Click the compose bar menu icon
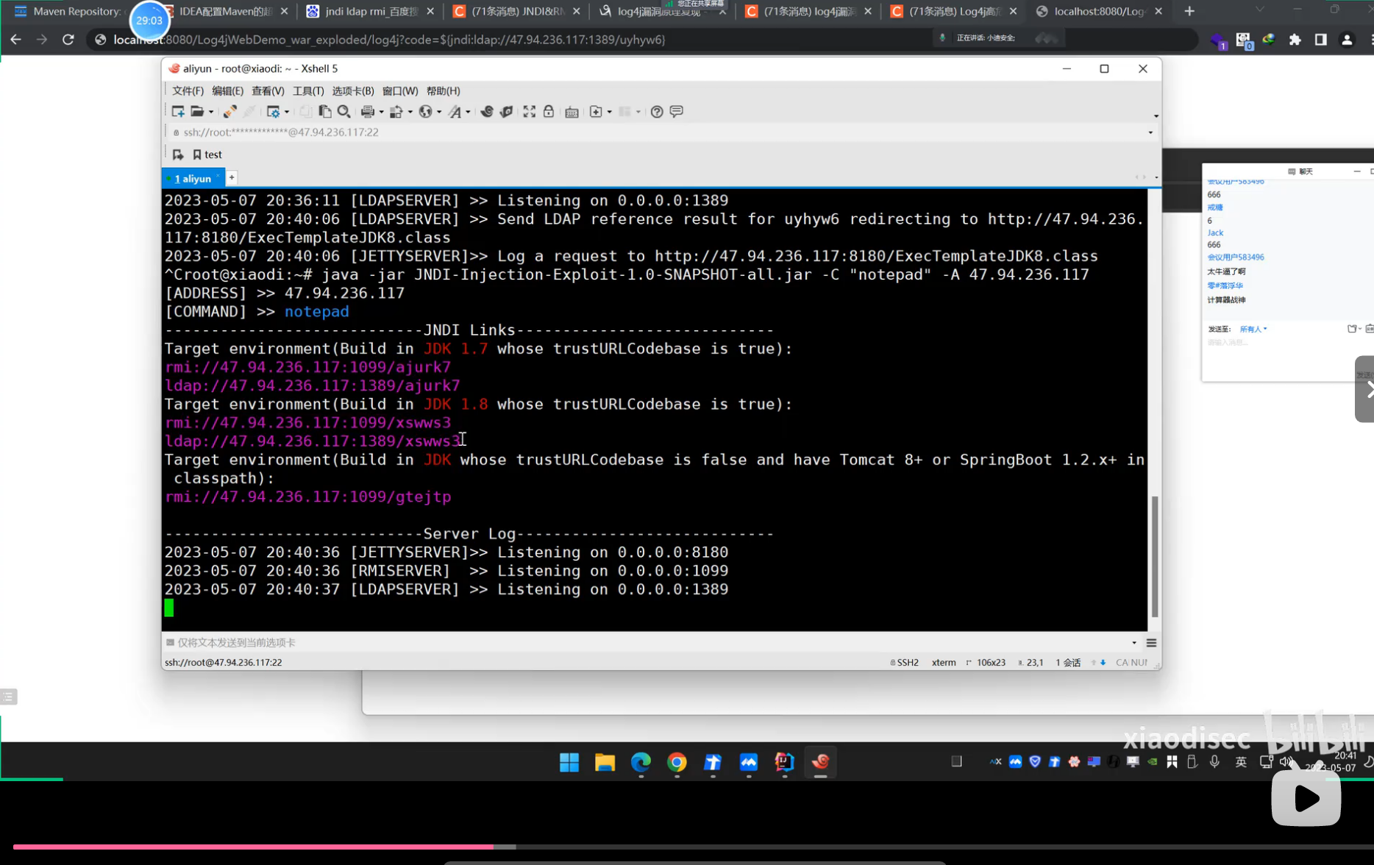This screenshot has width=1374, height=865. point(1151,643)
